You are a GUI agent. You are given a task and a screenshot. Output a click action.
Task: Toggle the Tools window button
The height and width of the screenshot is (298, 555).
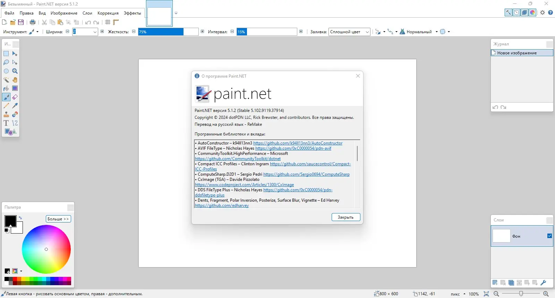coord(509,12)
